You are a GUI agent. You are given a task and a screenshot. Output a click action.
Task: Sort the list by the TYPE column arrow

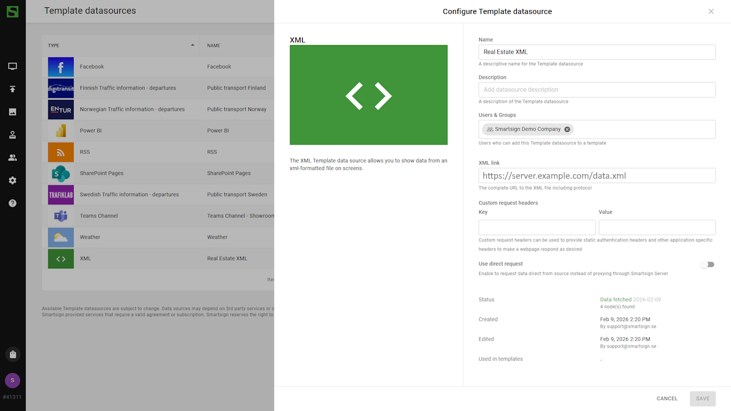pos(192,45)
